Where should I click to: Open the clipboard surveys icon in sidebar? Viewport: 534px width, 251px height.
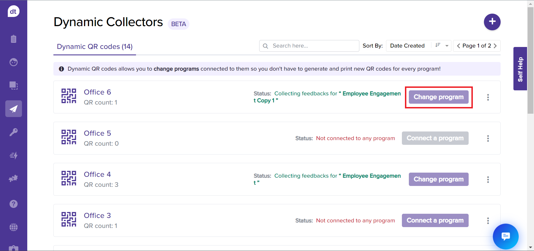coord(13,39)
